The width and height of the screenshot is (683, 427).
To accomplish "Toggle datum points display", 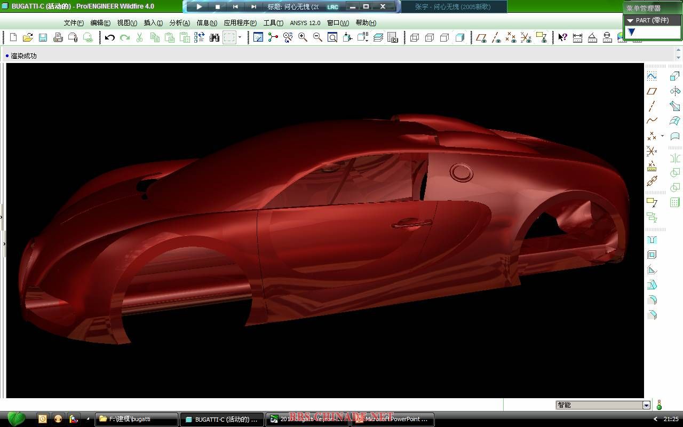I will pyautogui.click(x=511, y=37).
